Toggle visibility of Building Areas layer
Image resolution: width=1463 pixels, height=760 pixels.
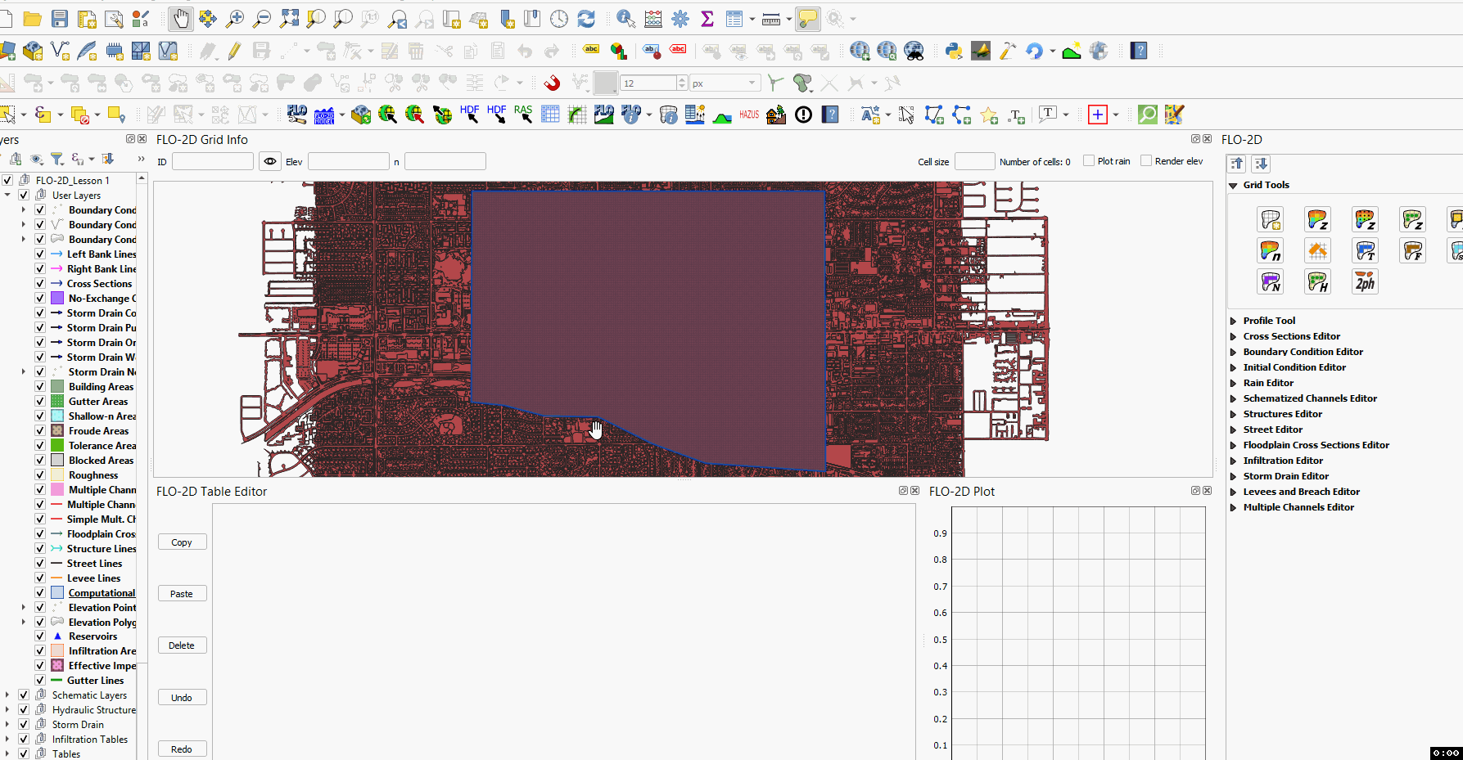39,386
